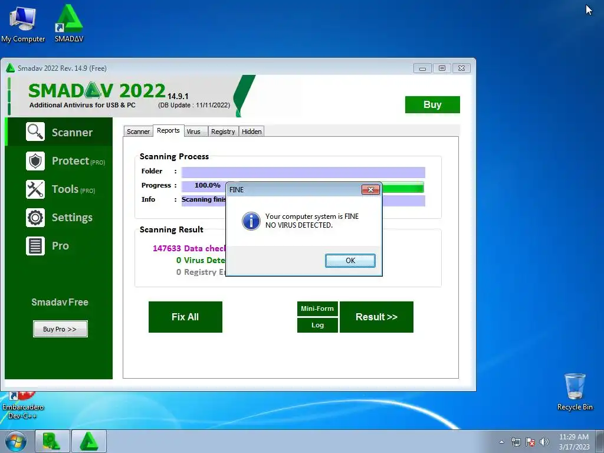Click the 'DB Update : 11/11/2022' text
Viewport: 604px width, 453px height.
pos(193,105)
